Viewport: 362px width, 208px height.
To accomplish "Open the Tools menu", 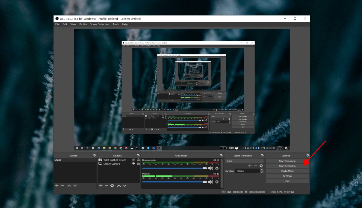I will 116,24.
